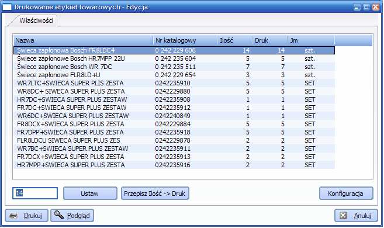Image resolution: width=384 pixels, height=228 pixels.
Task: Minimize the Drukowanie etykiet window
Action: 357,7
